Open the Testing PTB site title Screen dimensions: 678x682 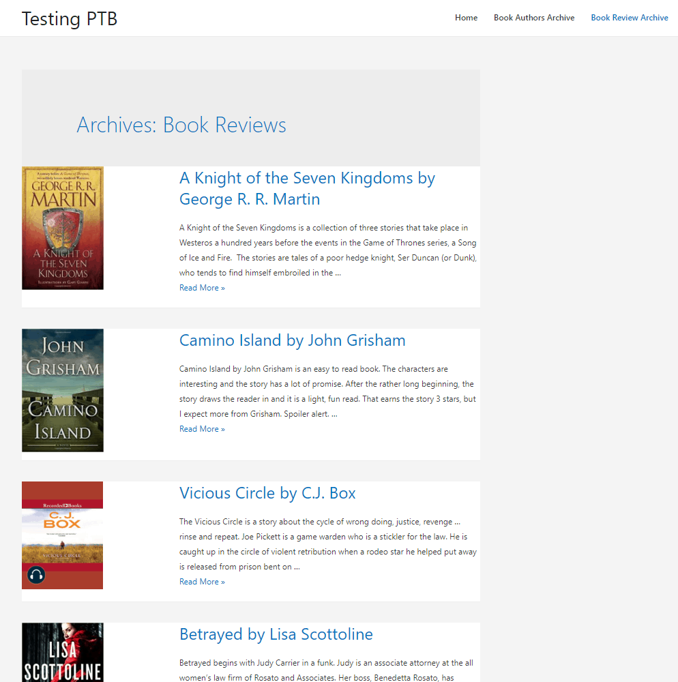click(70, 18)
